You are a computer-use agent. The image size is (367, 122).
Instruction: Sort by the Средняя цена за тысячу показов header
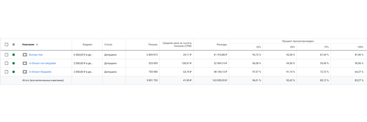coord(177,45)
